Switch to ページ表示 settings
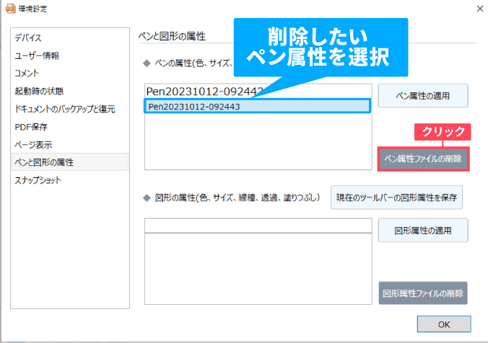Image resolution: width=488 pixels, height=343 pixels. [x=33, y=145]
